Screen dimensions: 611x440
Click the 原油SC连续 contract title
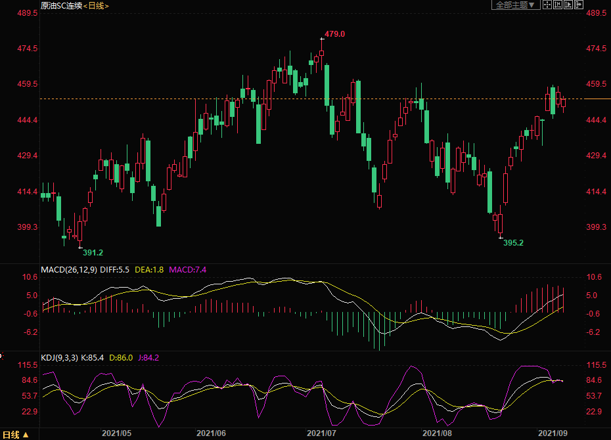pos(61,5)
